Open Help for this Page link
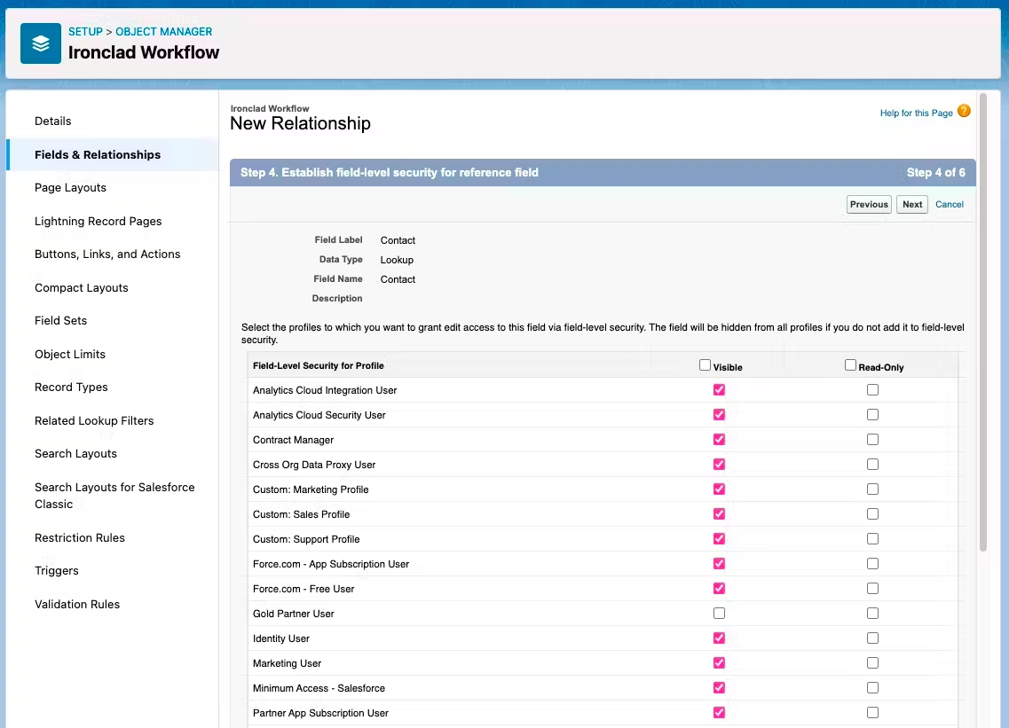This screenshot has height=728, width=1009. click(x=917, y=113)
